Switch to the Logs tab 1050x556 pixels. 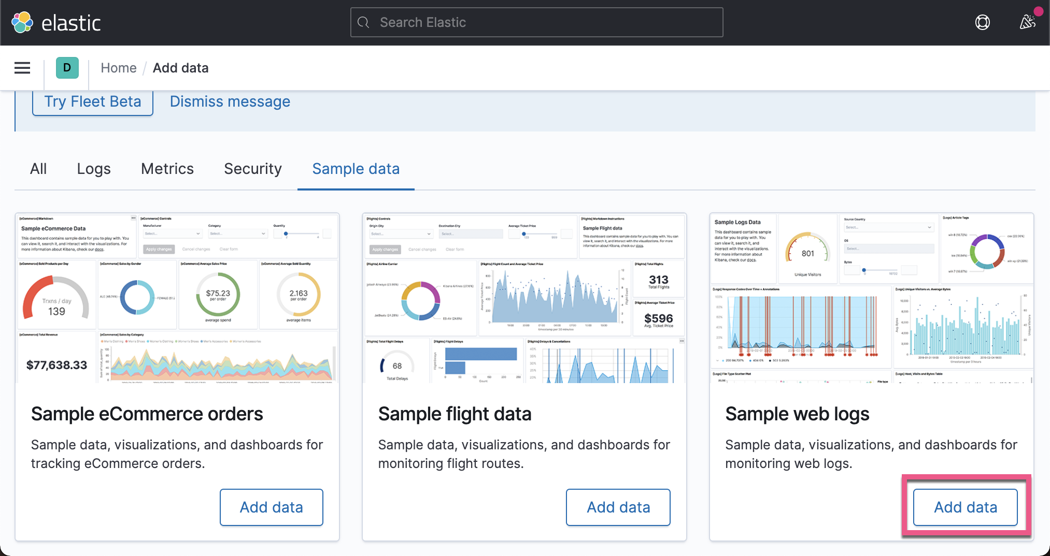click(x=94, y=169)
